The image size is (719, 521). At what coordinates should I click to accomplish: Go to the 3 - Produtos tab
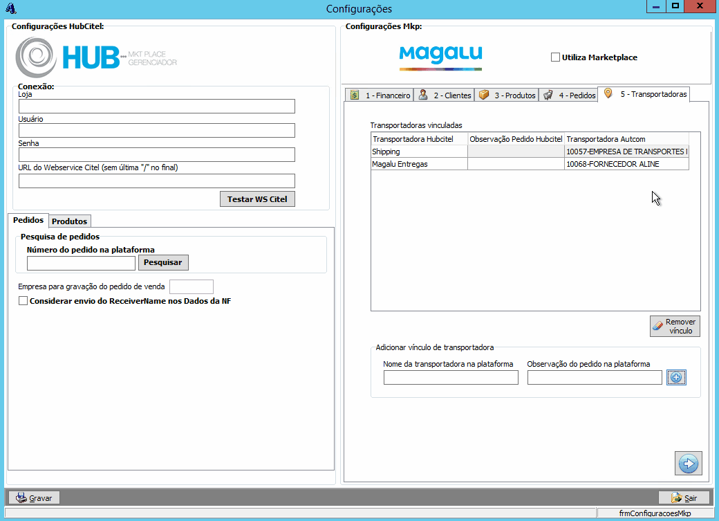(507, 95)
